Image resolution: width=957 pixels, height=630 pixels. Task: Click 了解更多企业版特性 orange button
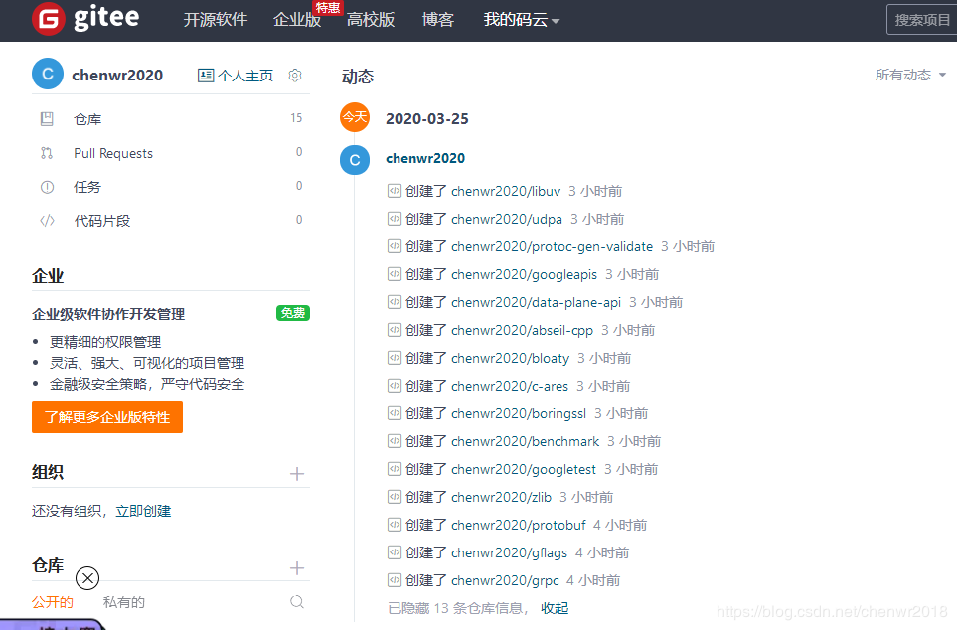107,417
